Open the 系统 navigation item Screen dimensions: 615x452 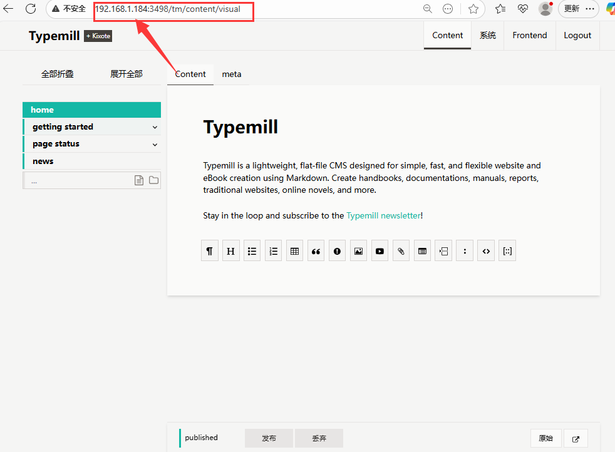tap(487, 35)
